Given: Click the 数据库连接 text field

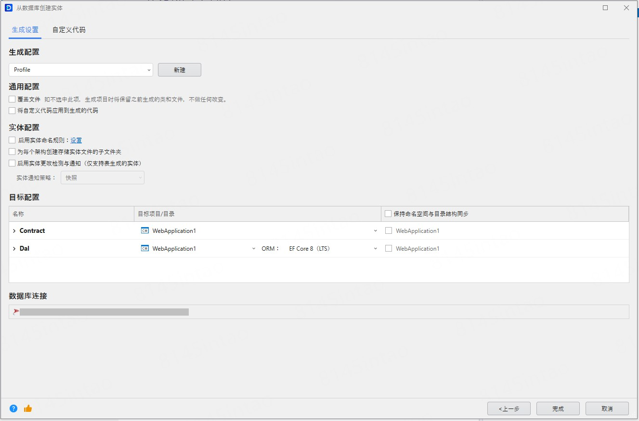Looking at the screenshot, I should tap(319, 312).
